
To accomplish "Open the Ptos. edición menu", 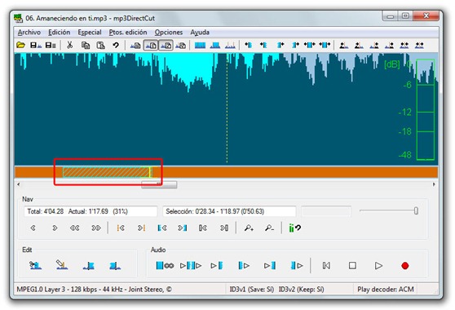I will (x=128, y=32).
